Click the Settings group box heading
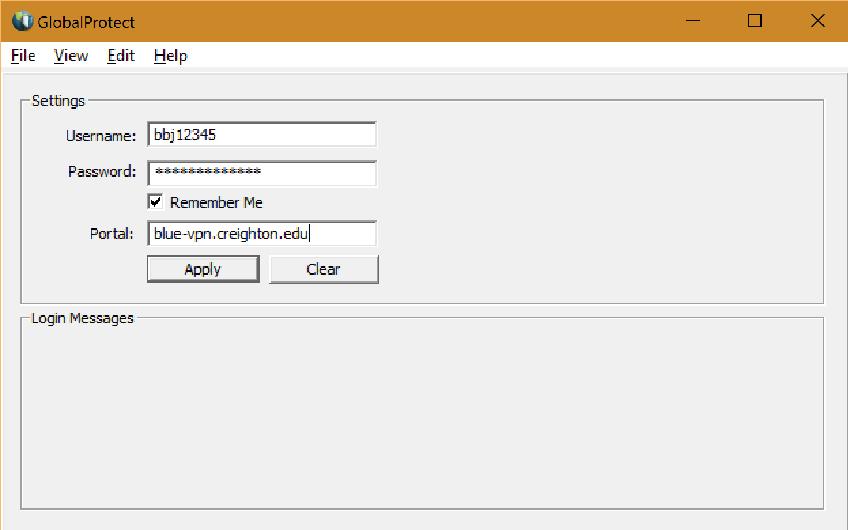848x530 pixels. tap(58, 101)
